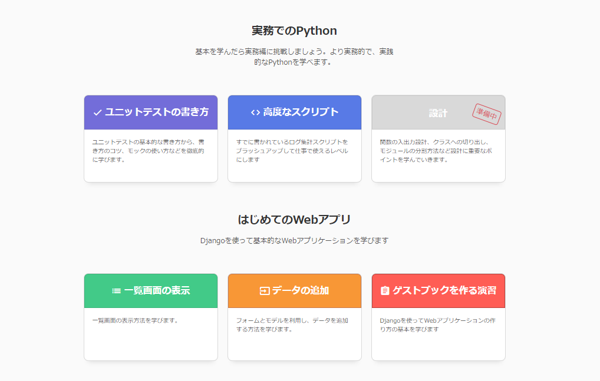Click the 基本を学んだら実務編に挑戦しましょう description text
This screenshot has height=381, width=600.
click(294, 57)
